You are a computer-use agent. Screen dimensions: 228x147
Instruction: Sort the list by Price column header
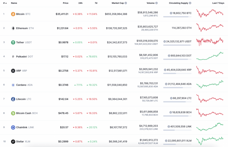tap(65, 3)
